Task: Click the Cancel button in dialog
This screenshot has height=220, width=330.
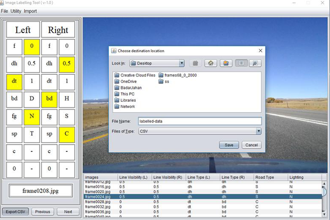Action: click(x=251, y=145)
